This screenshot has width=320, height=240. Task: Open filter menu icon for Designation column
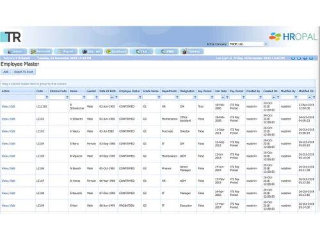[x=195, y=97]
